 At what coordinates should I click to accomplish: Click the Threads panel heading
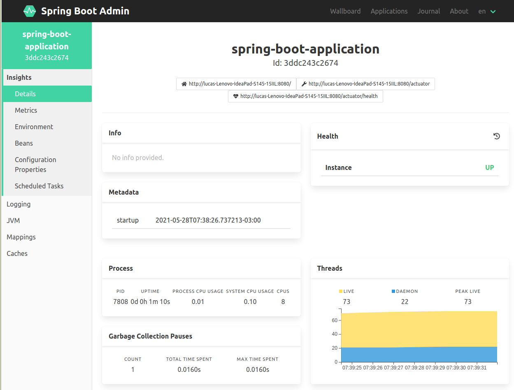pyautogui.click(x=330, y=268)
